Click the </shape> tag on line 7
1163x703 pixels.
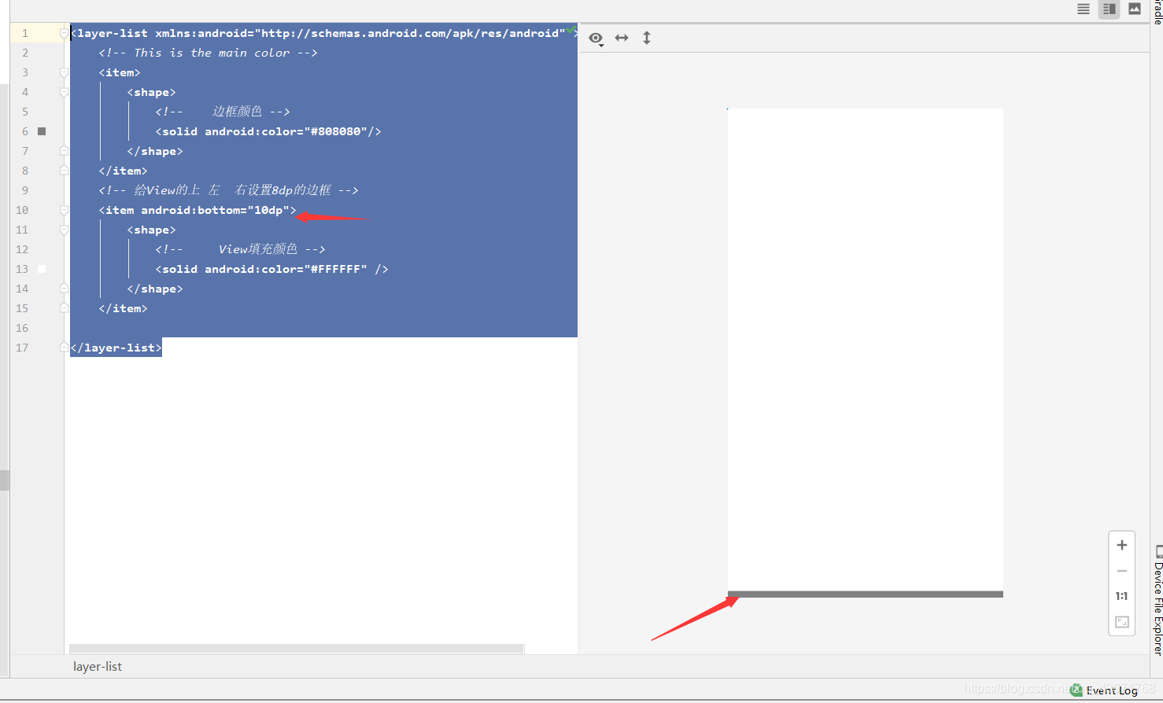(x=155, y=151)
